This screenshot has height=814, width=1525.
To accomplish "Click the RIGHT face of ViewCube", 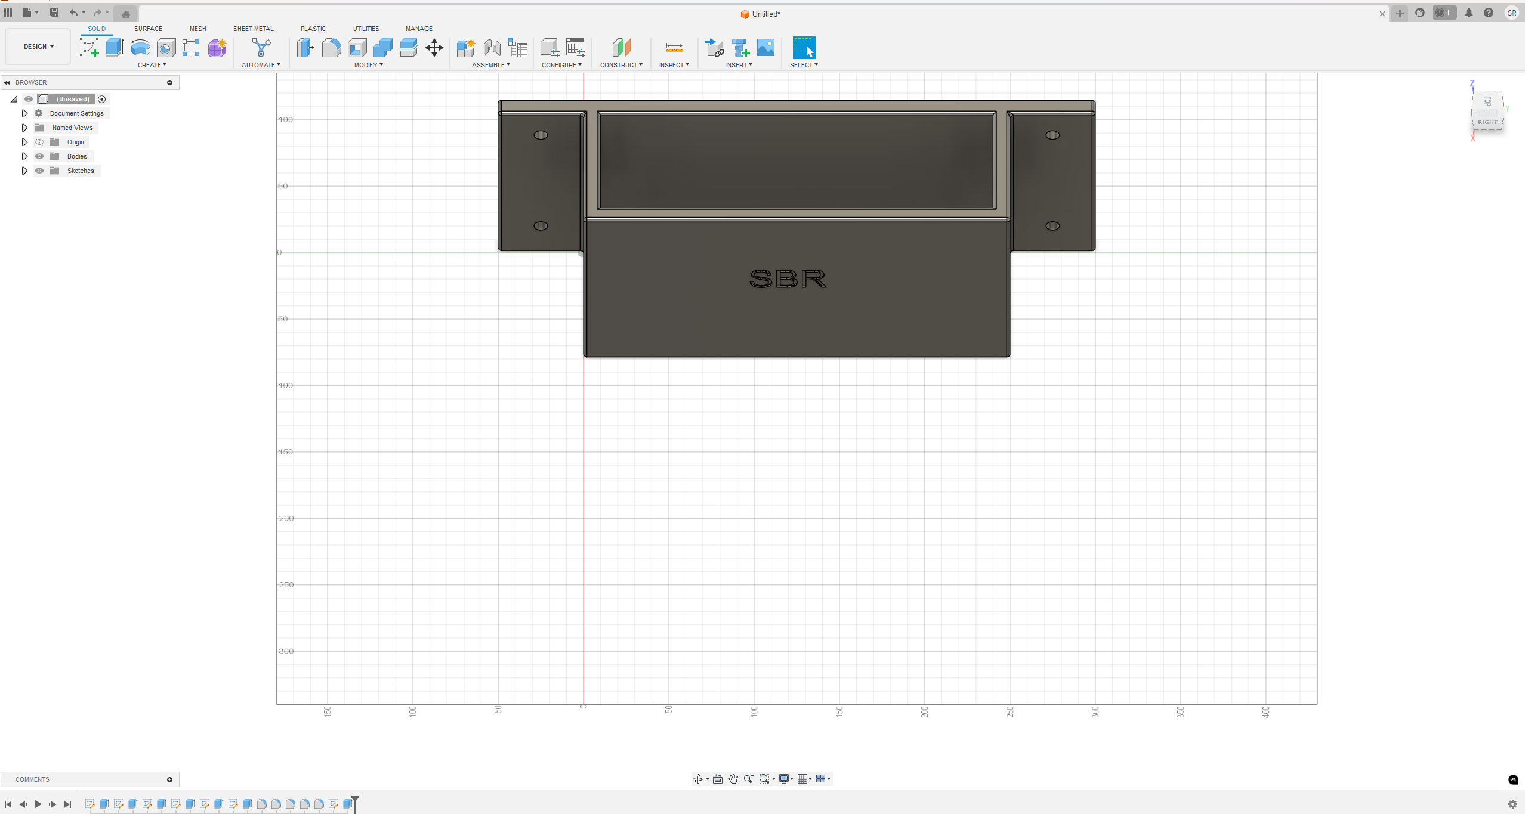I will click(1487, 122).
